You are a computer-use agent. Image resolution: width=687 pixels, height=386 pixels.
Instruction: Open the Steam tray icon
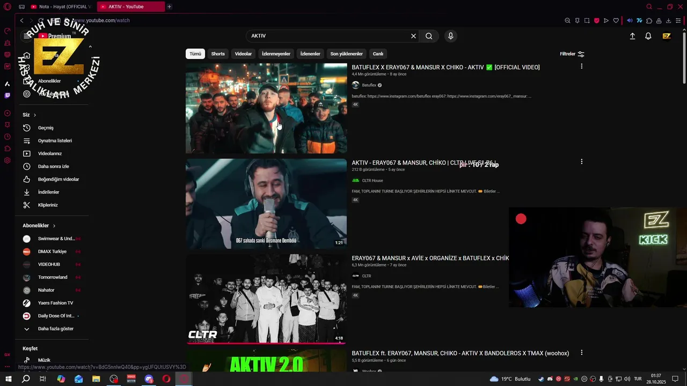tap(541, 379)
